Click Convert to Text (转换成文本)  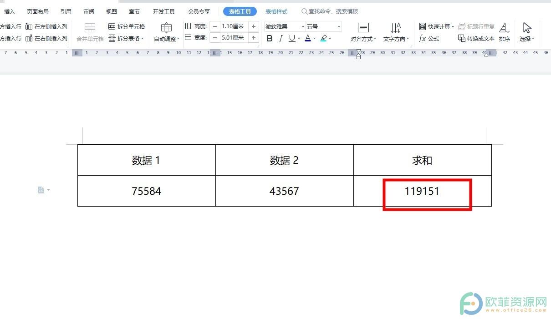tap(476, 39)
